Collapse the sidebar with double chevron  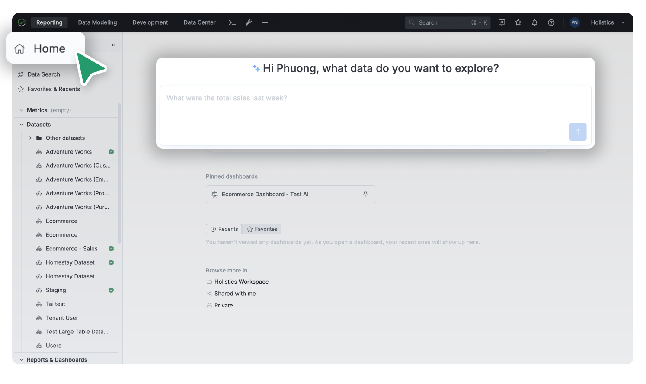click(x=113, y=45)
